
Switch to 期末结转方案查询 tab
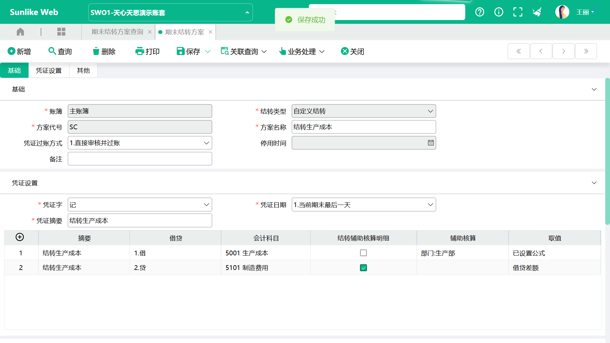tap(117, 32)
